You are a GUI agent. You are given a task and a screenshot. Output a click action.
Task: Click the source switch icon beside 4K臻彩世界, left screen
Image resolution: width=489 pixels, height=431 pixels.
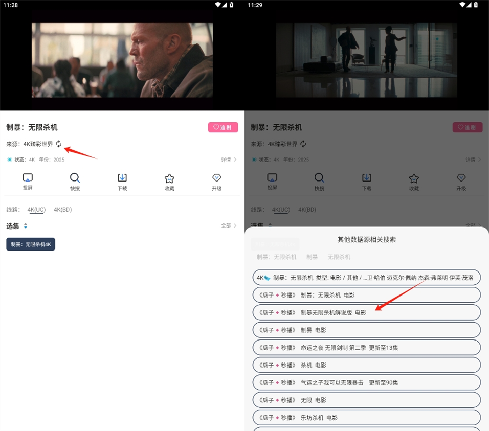[x=59, y=144]
